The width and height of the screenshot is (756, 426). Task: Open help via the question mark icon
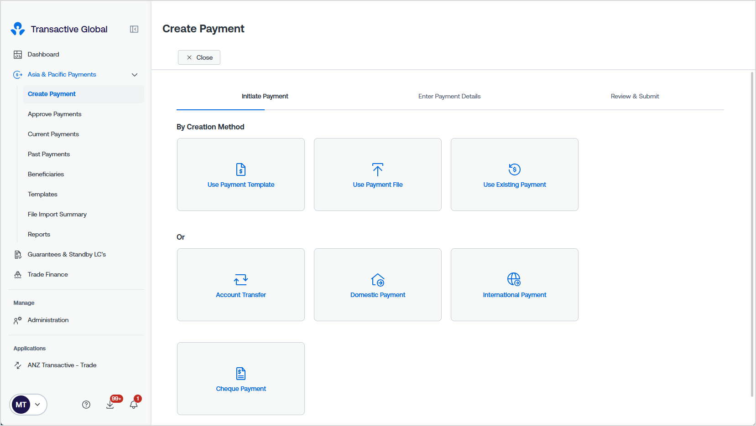click(x=86, y=405)
